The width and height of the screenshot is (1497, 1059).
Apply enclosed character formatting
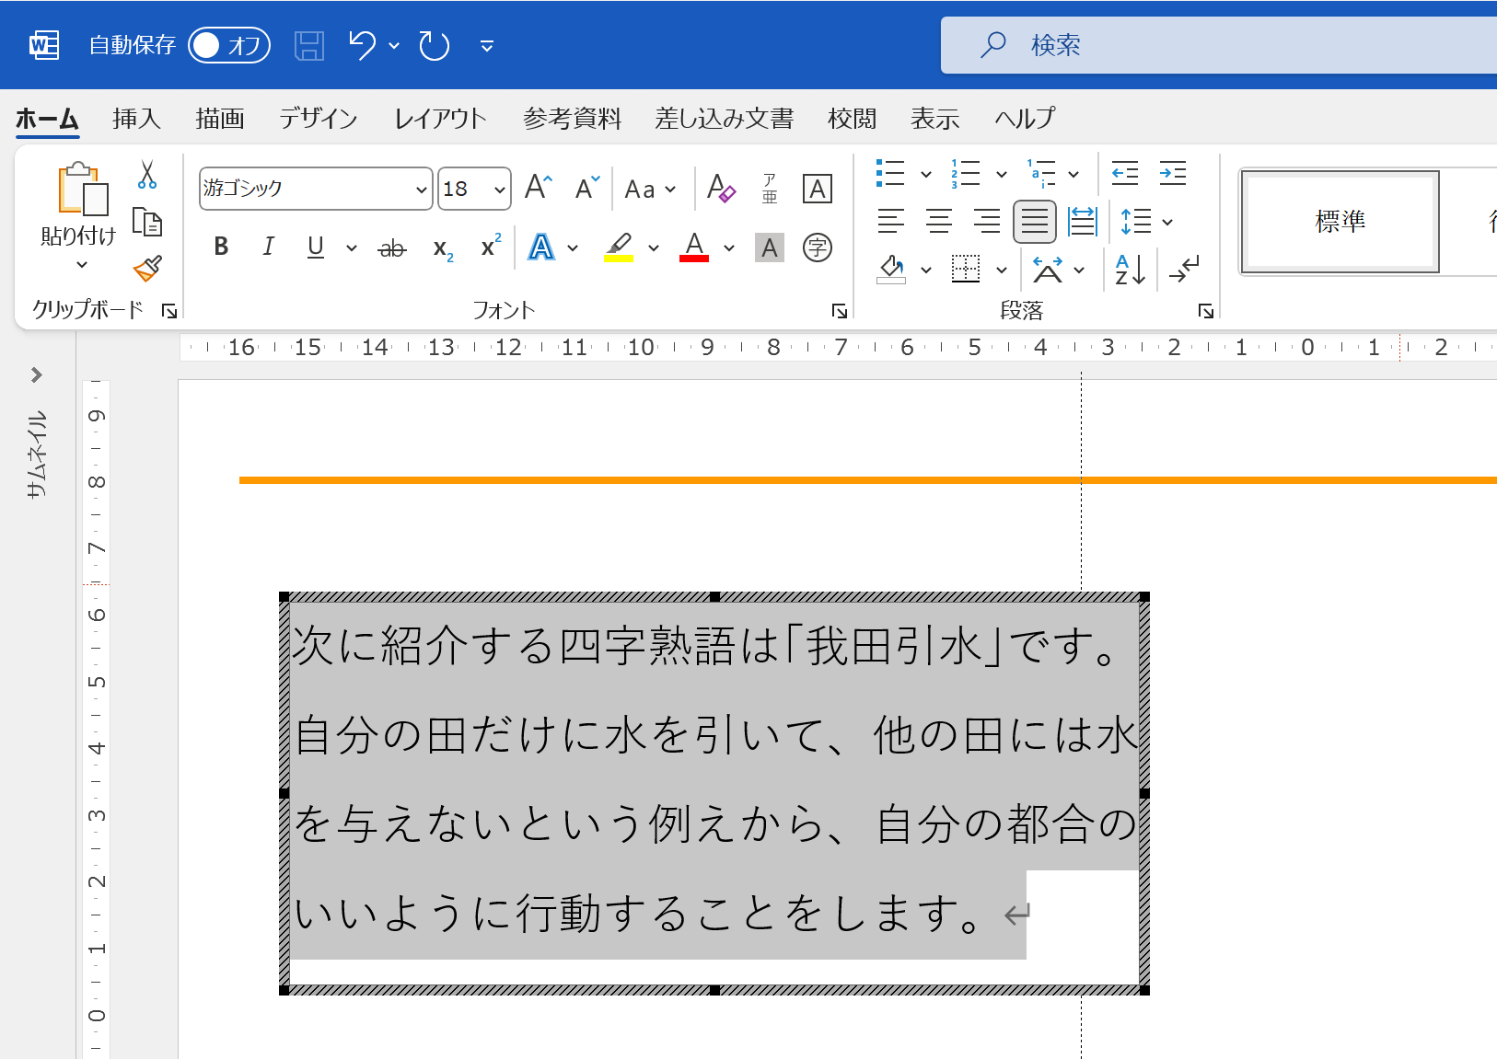click(818, 247)
